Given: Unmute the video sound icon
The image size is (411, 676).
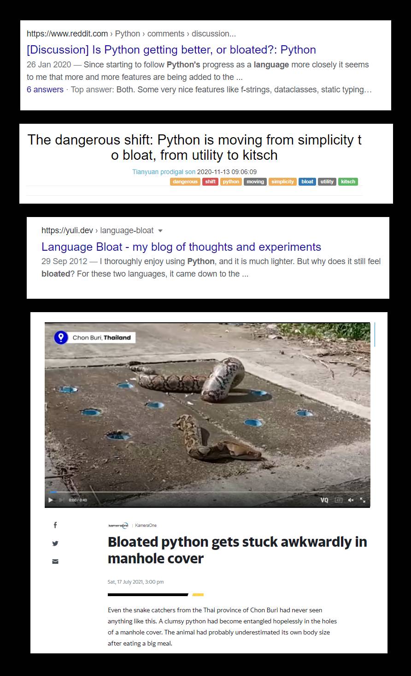Looking at the screenshot, I should point(351,500).
